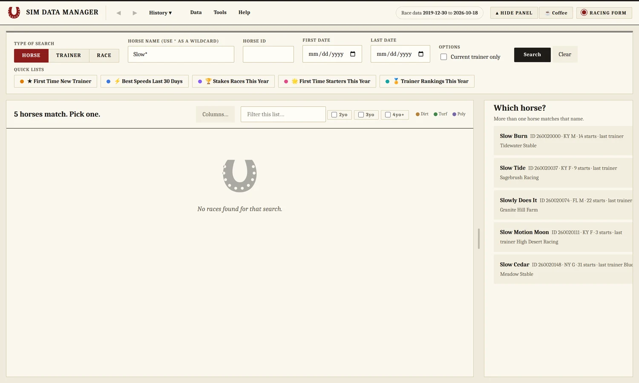This screenshot has height=383, width=639.
Task: Open First Time New Trainer quick list
Action: (x=55, y=81)
